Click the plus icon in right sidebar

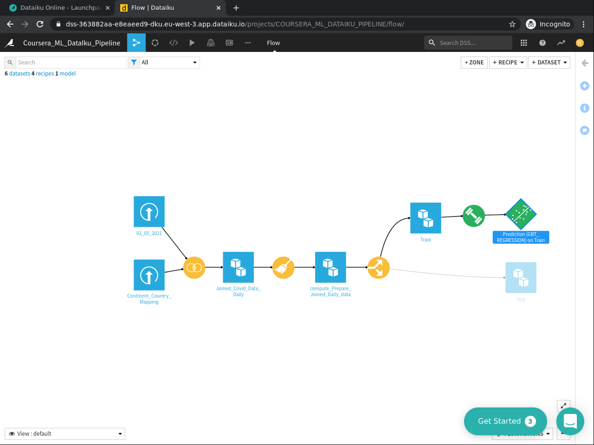coord(585,86)
